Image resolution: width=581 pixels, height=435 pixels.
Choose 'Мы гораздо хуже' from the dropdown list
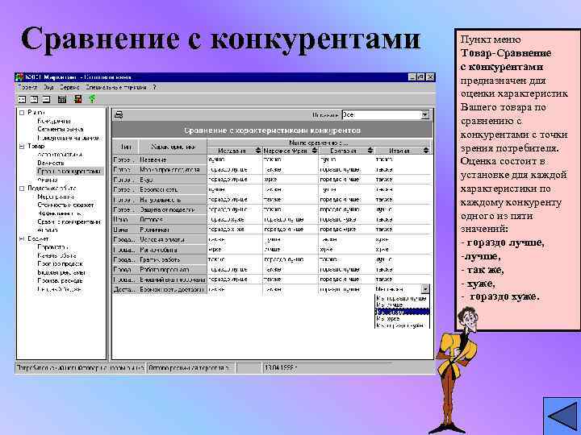[402, 325]
